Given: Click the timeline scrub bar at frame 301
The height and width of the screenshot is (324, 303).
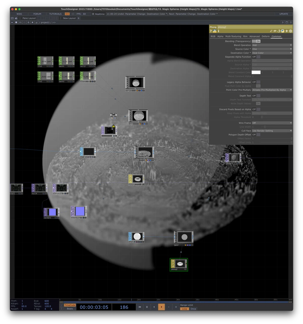Looking at the screenshot, I should click(176, 302).
